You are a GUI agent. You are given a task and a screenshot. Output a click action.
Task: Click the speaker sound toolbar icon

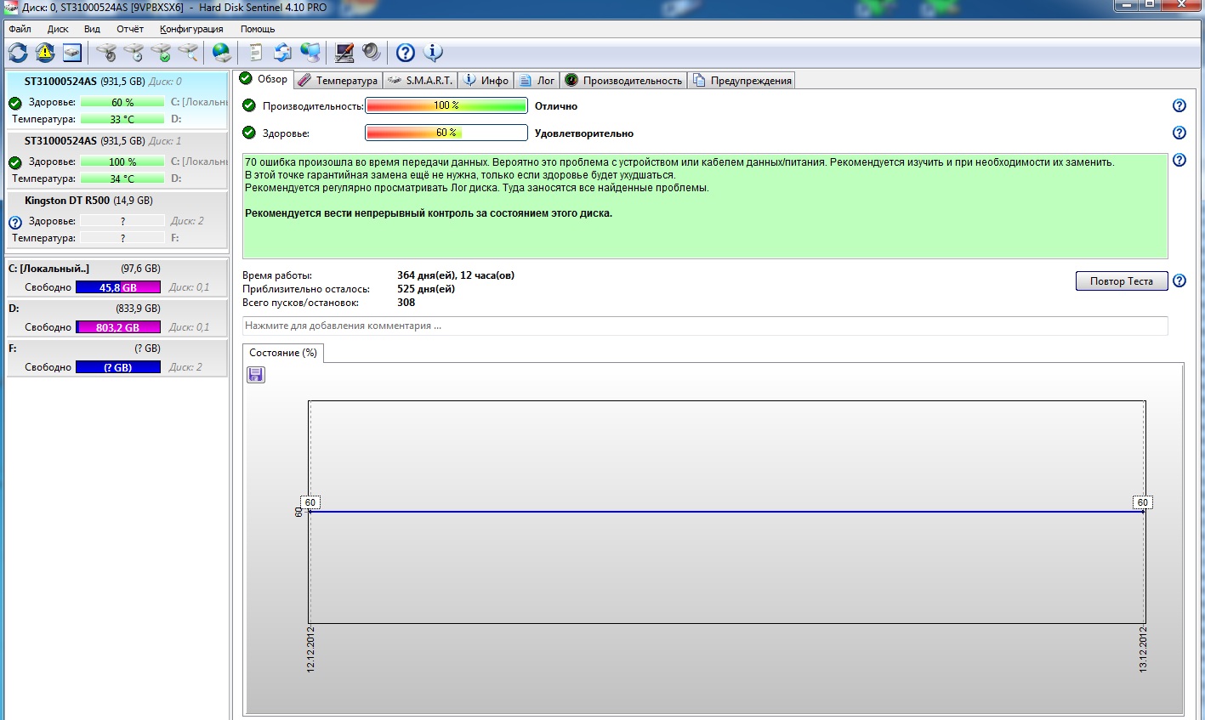click(372, 53)
